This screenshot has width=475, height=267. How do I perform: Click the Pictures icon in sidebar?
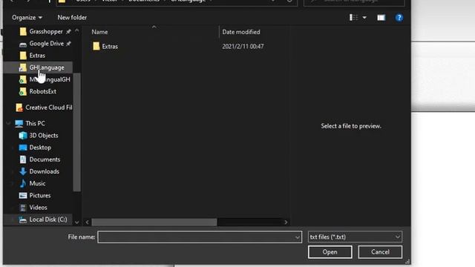pos(23,196)
